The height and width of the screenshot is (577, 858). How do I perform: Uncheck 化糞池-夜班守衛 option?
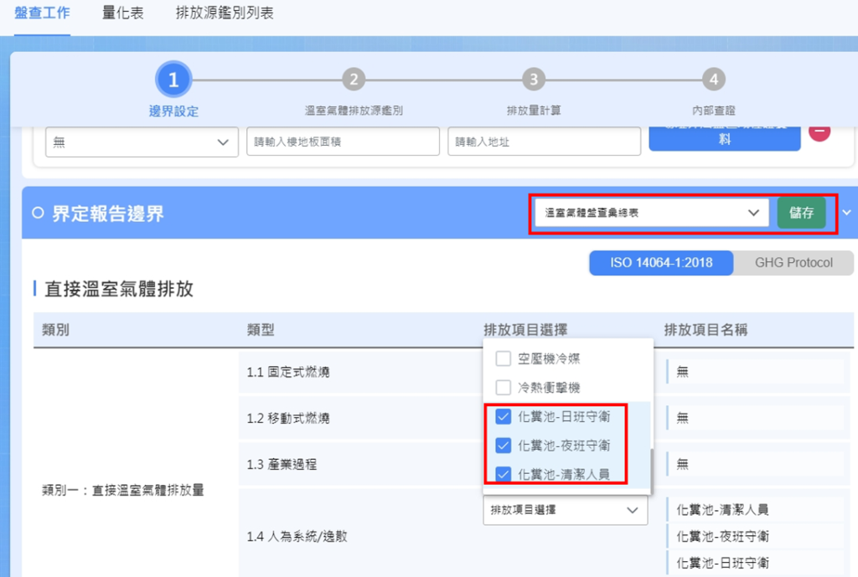[x=504, y=446]
